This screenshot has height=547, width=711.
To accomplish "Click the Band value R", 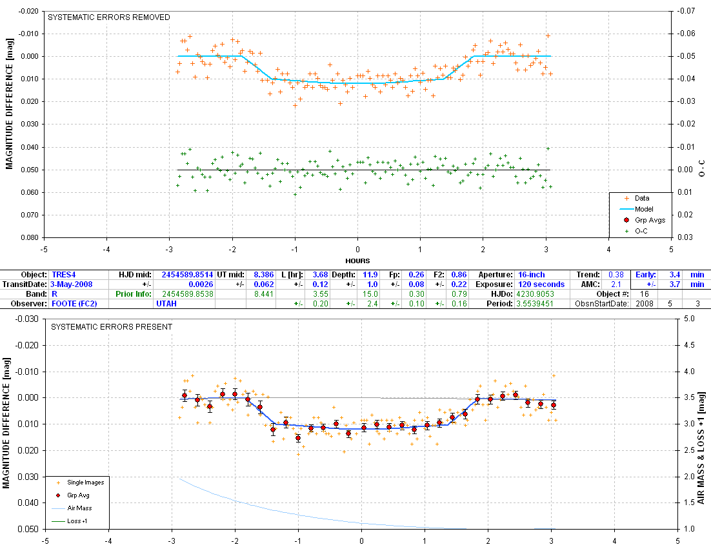I will point(55,293).
